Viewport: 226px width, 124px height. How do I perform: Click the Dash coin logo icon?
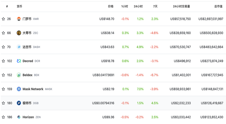coord(19,47)
